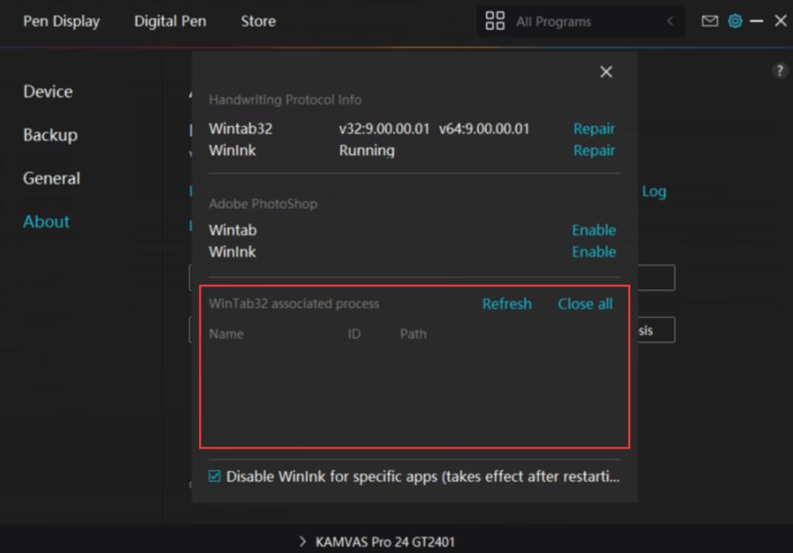Screen dimensions: 793x553
Task: Open help via question mark icon
Action: 779,70
